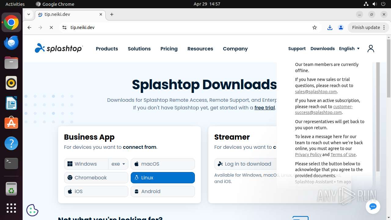Screen dimensions: 391x220
Task: Open cookie preferences icon
Action: [x=32, y=210]
